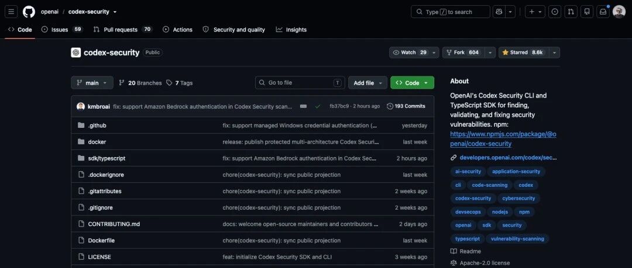Viewport: 632px width, 268px height.
Task: Toggle the Starred button
Action: pyautogui.click(x=523, y=53)
